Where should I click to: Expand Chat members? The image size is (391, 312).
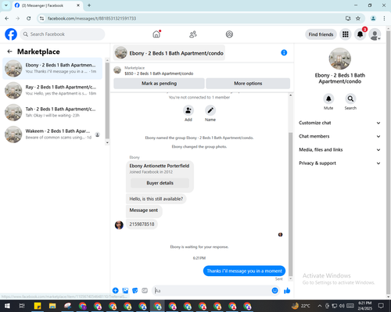[x=339, y=136]
